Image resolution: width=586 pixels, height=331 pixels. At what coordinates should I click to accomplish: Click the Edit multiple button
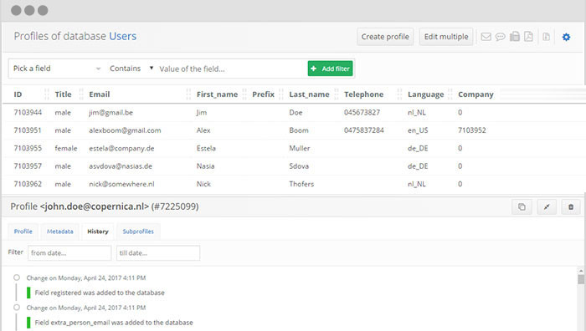pos(446,37)
